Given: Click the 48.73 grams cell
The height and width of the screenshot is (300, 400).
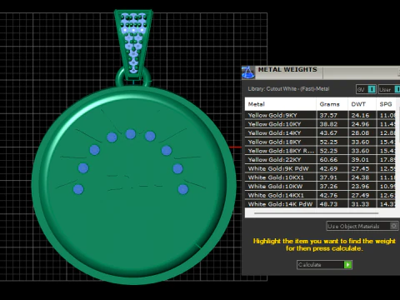Looking at the screenshot, I should 332,204.
